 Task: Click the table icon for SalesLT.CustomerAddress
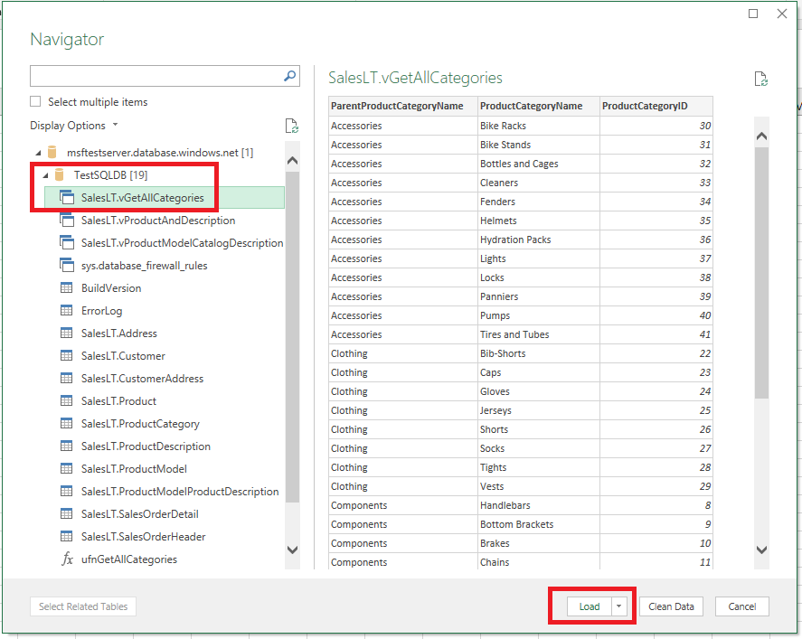tap(67, 379)
